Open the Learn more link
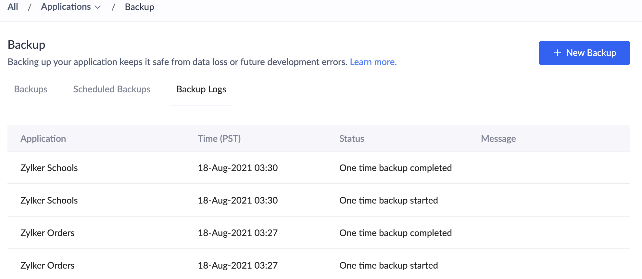This screenshot has width=642, height=279. tap(373, 62)
